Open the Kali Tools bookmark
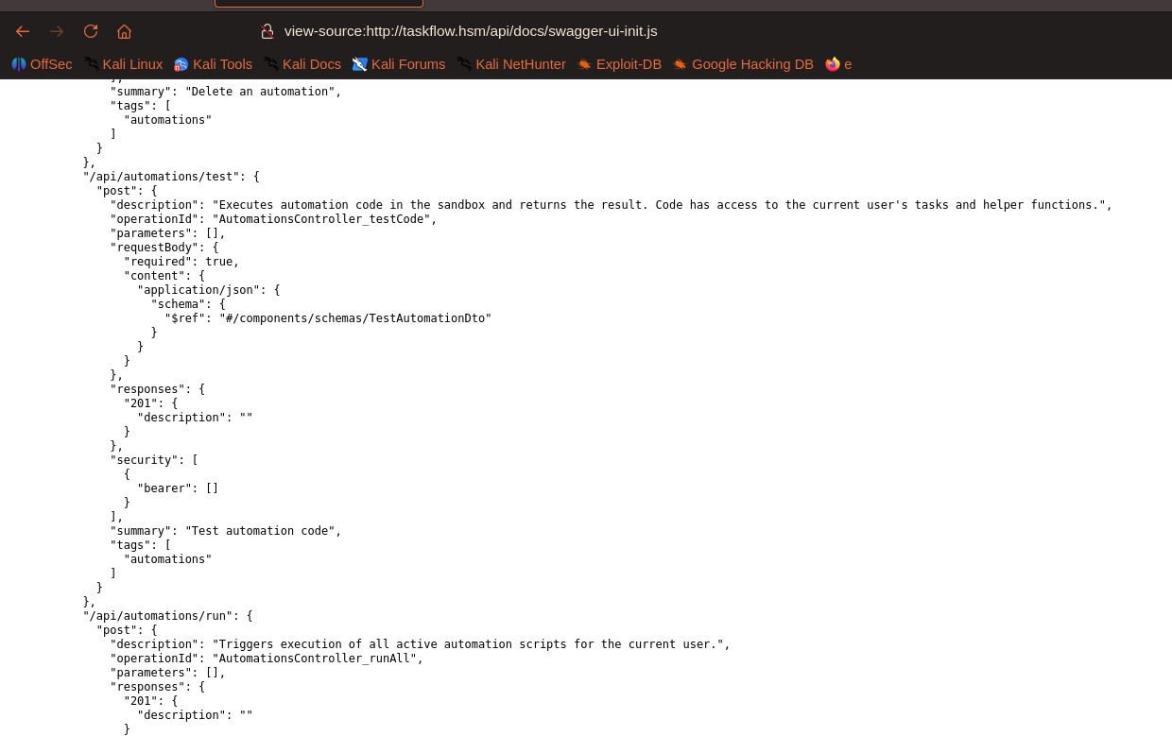 tap(213, 64)
